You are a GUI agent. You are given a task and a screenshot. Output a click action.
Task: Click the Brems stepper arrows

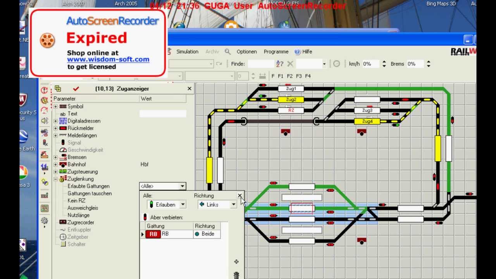(x=428, y=64)
